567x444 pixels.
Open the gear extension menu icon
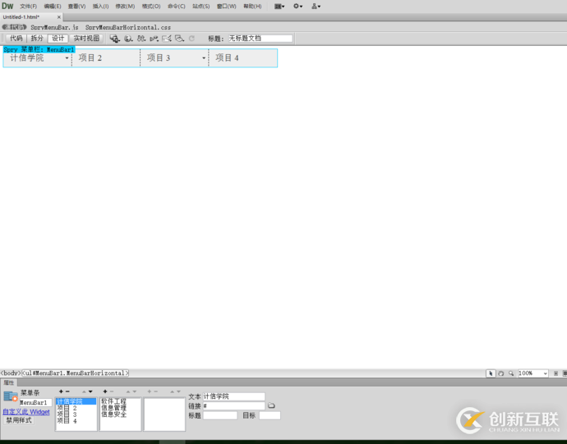click(x=297, y=6)
